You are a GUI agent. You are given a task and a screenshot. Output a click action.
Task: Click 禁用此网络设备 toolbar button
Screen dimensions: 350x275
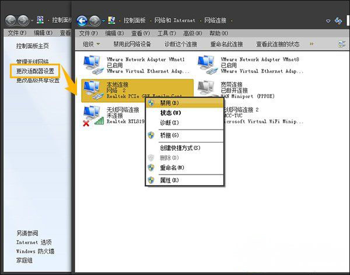[x=132, y=44]
